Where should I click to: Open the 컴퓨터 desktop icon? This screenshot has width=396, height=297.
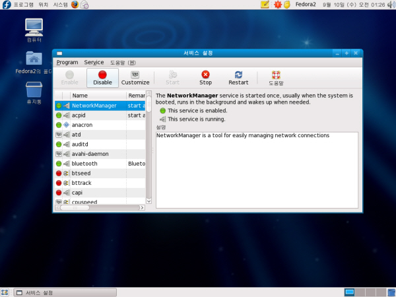click(x=34, y=30)
